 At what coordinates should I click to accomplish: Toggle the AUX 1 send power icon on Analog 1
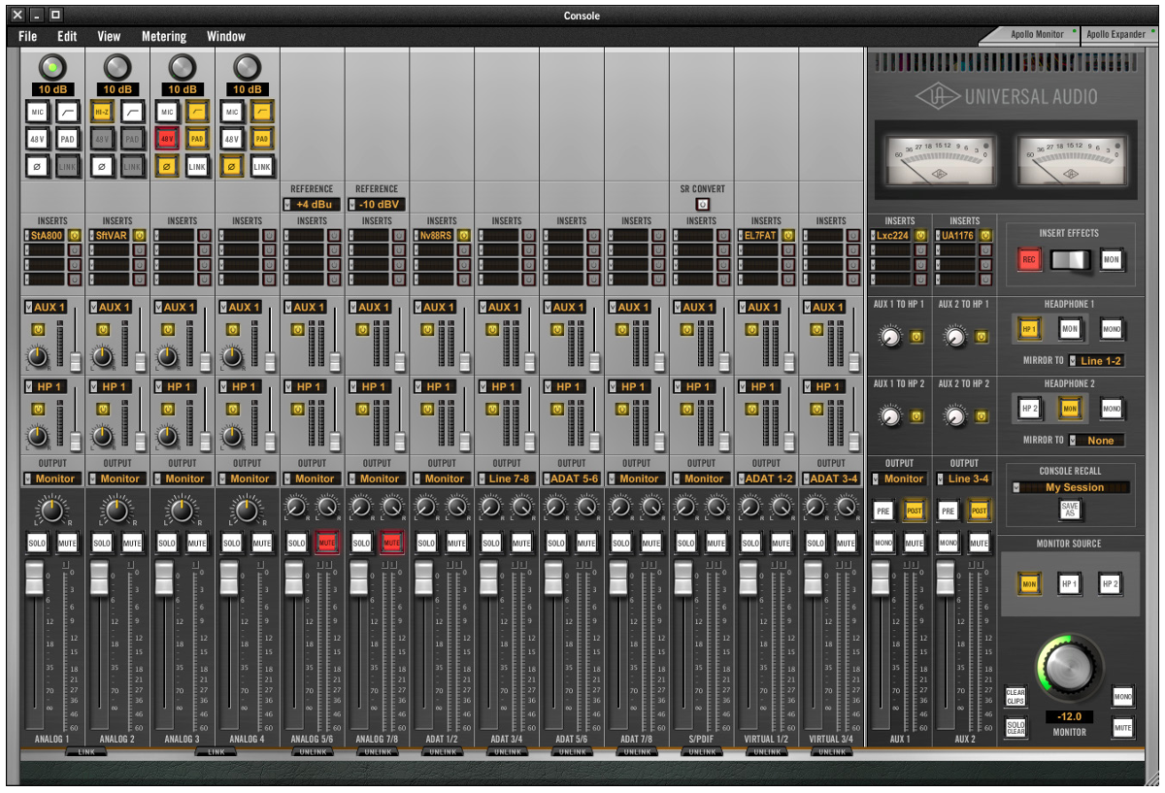[x=37, y=330]
